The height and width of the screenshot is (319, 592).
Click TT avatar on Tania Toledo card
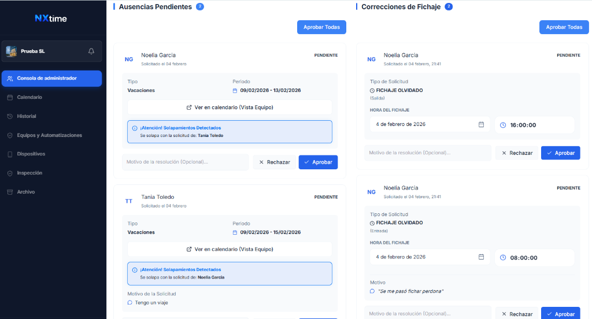[x=129, y=201]
